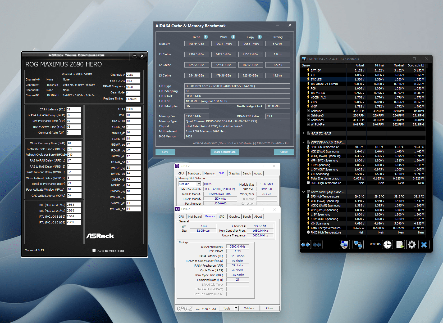Click status icon of DIMM #3 PMIC High Temperature

[x=308, y=232]
